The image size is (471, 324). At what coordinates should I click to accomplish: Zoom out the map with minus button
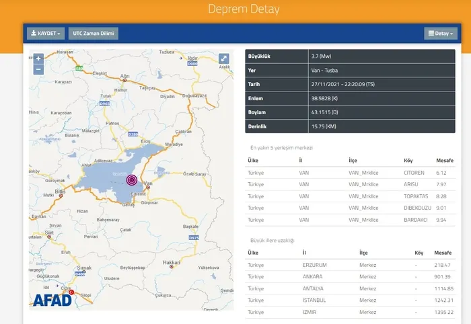click(38, 69)
